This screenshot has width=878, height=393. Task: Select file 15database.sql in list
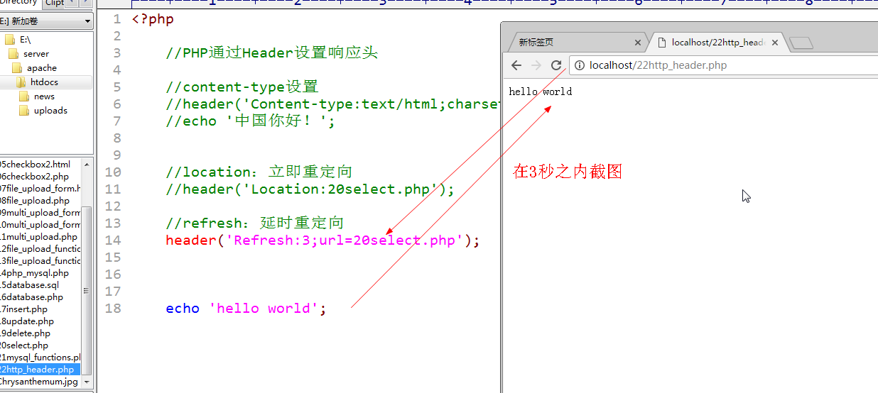(x=30, y=285)
